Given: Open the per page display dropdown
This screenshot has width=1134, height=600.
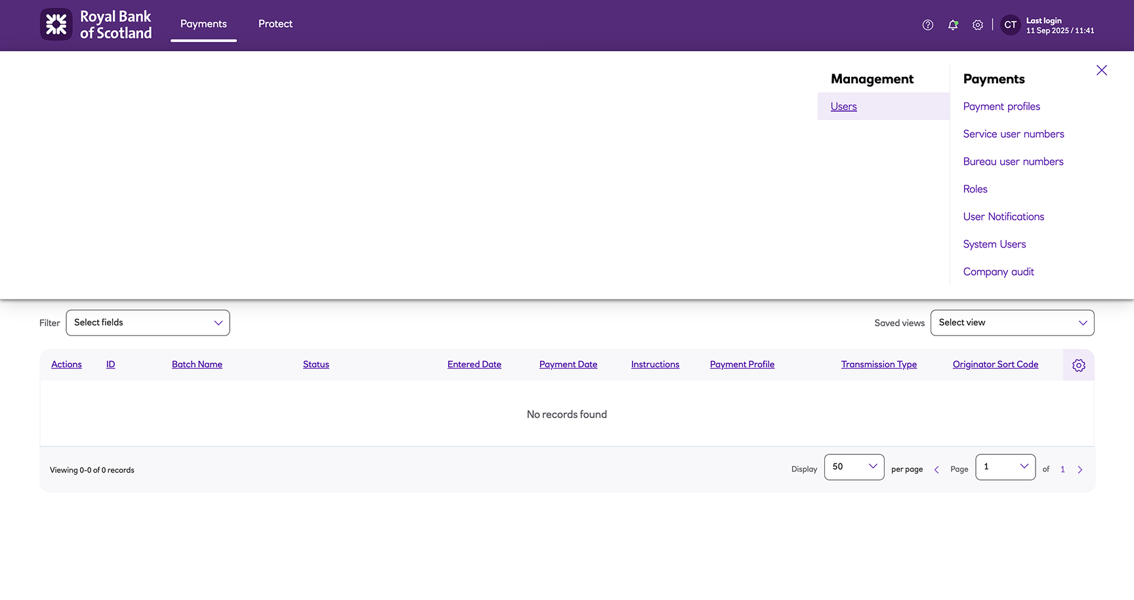Looking at the screenshot, I should pyautogui.click(x=854, y=467).
